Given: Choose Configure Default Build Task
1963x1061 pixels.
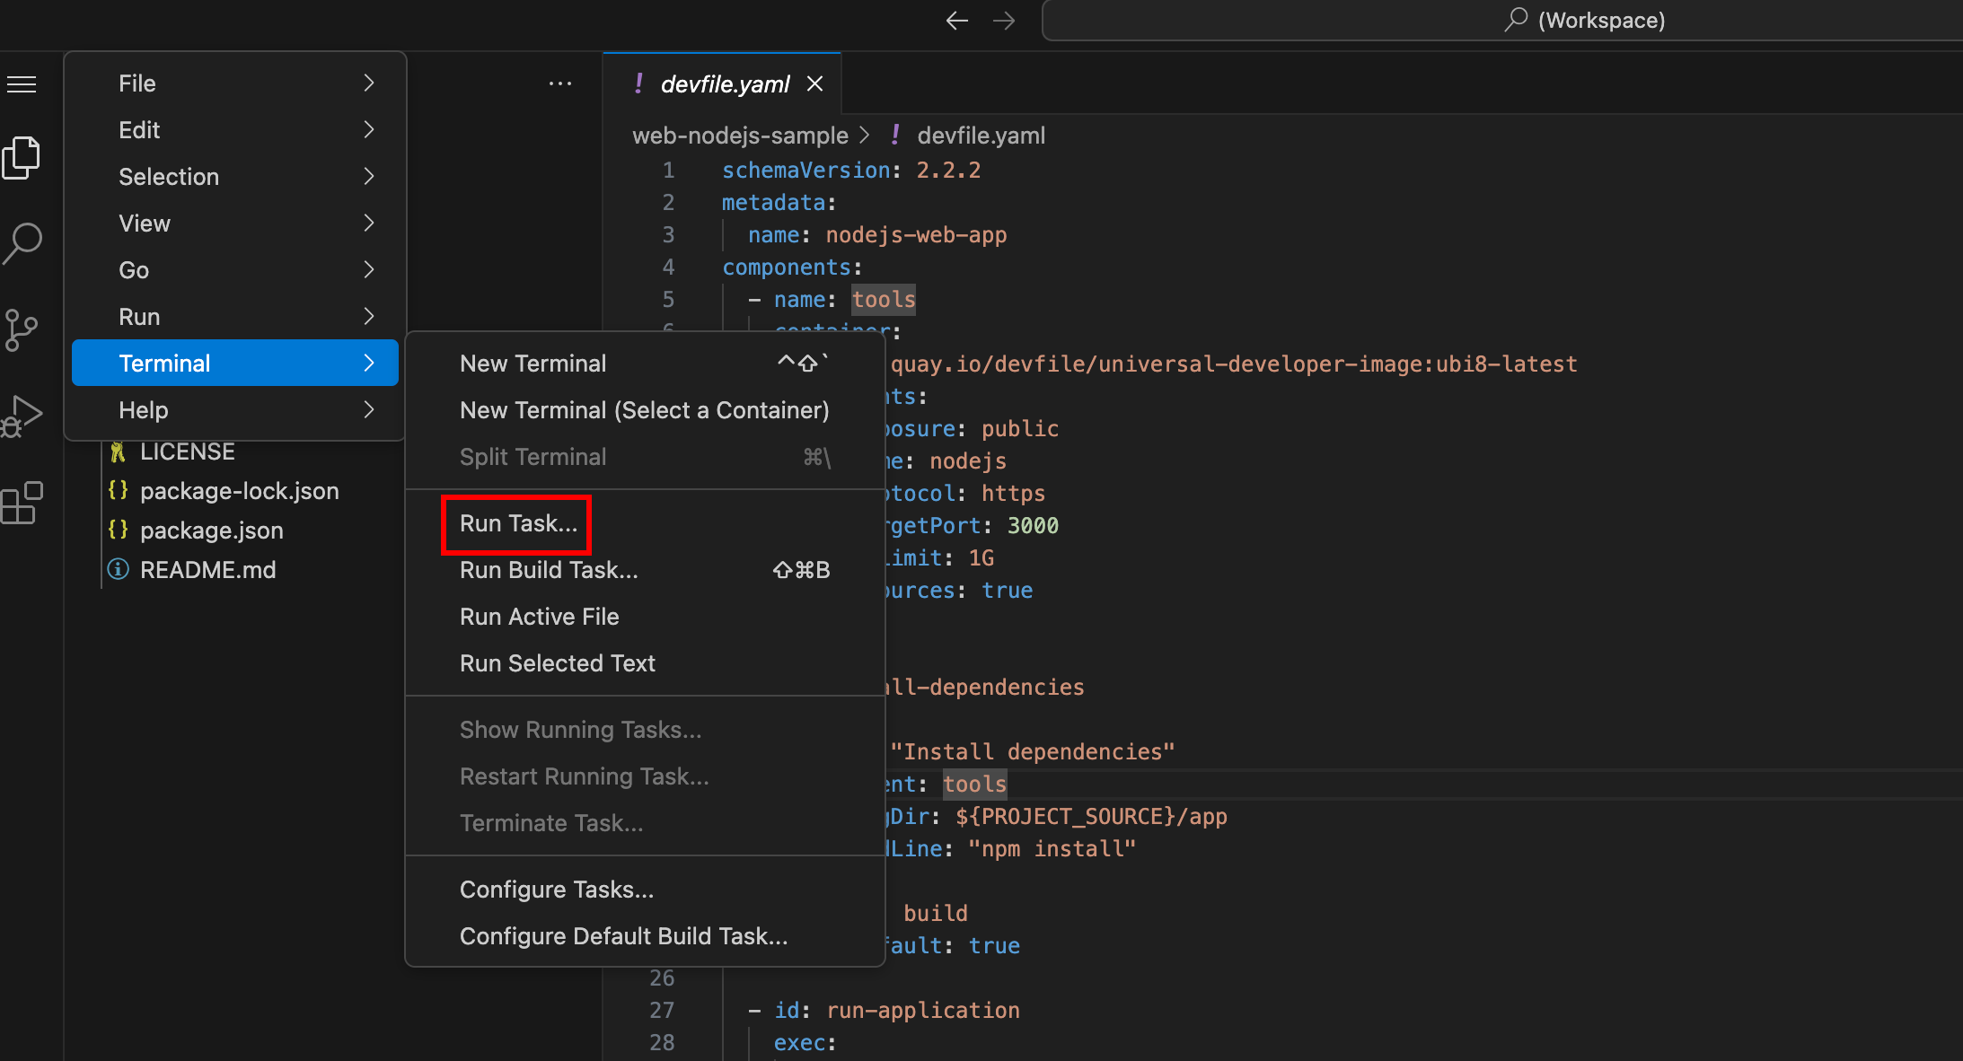Looking at the screenshot, I should 623,935.
